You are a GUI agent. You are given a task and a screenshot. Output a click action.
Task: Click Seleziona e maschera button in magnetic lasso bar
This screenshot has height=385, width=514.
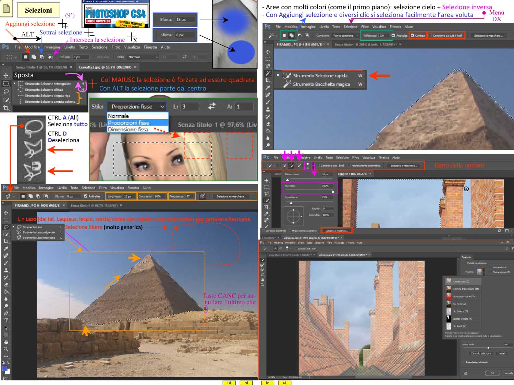click(x=231, y=196)
